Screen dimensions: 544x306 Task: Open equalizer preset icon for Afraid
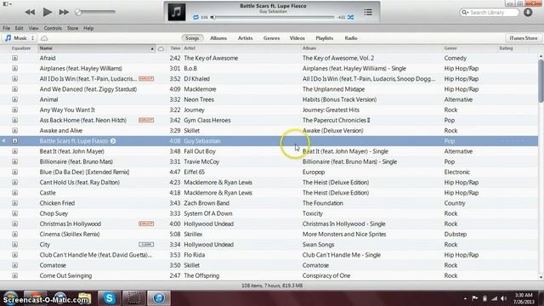tap(15, 59)
